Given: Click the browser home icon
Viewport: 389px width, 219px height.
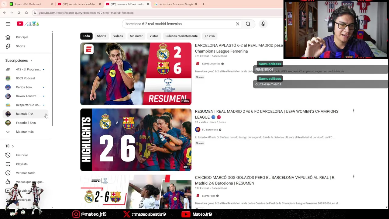Looking at the screenshot, I should pos(26,13).
